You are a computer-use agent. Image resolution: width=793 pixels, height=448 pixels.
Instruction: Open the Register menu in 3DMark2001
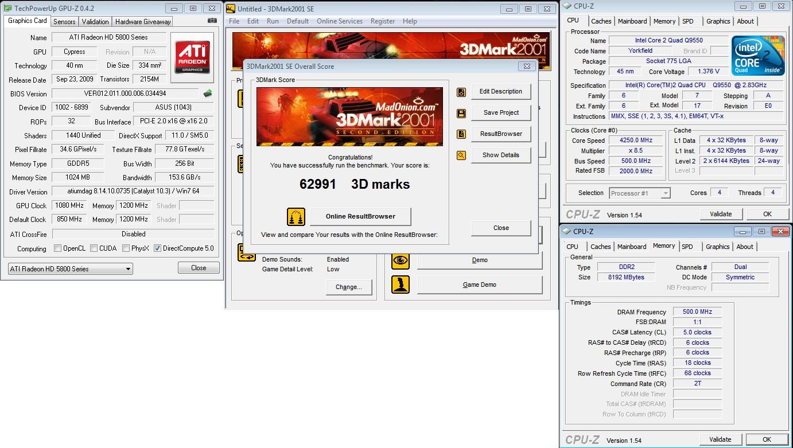(383, 21)
